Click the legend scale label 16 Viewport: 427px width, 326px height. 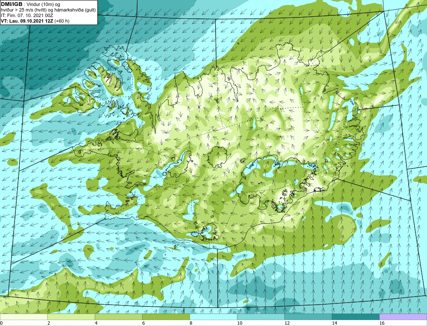pos(382,323)
